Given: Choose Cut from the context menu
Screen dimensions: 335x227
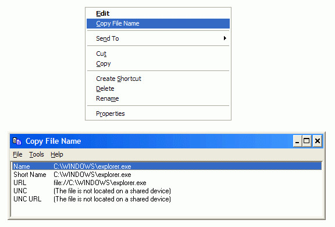Looking at the screenshot, I should click(158, 54).
